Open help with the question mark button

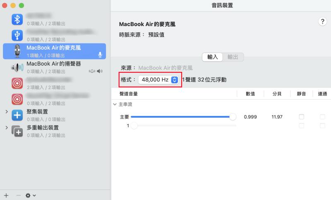coord(322,21)
